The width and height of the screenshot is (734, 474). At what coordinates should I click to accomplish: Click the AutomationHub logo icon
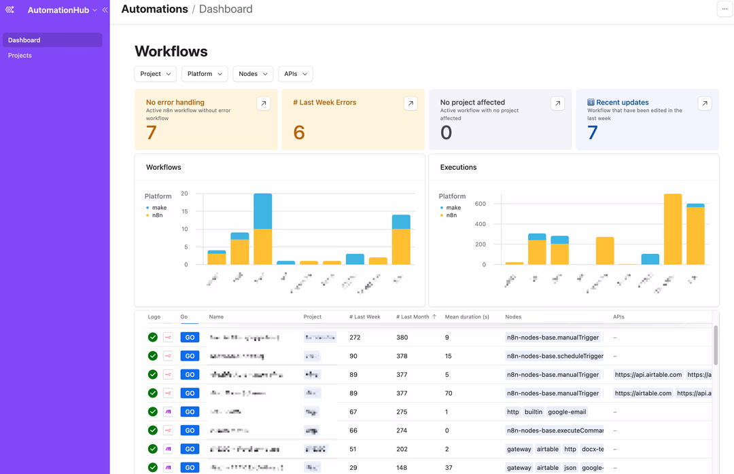click(x=10, y=10)
